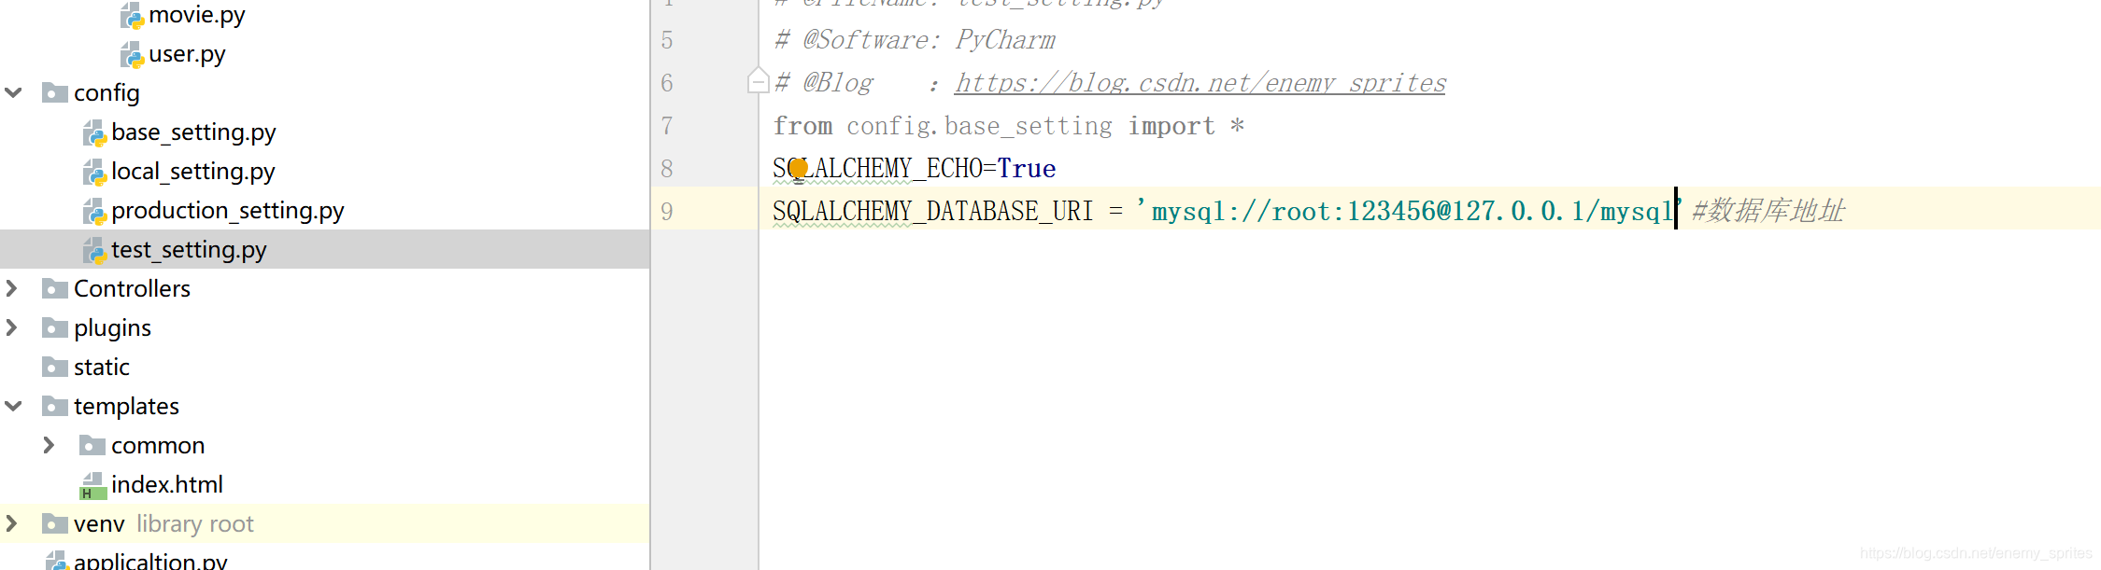Select Controllers folder name

(x=132, y=289)
